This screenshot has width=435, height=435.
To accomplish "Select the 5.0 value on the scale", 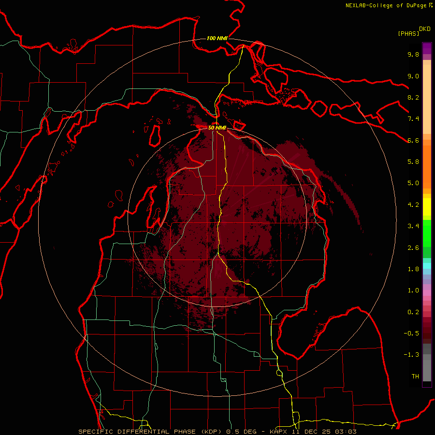I will (413, 183).
